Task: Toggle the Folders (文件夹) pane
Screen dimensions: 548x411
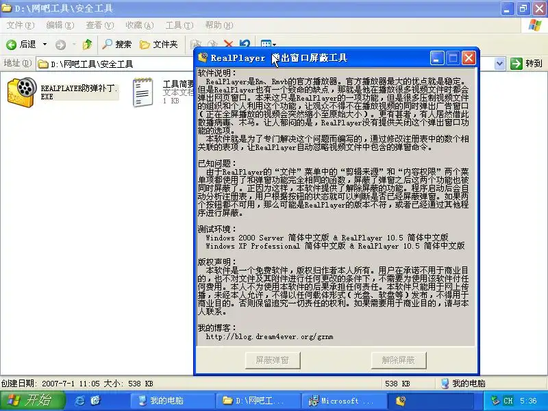Action: [158, 45]
